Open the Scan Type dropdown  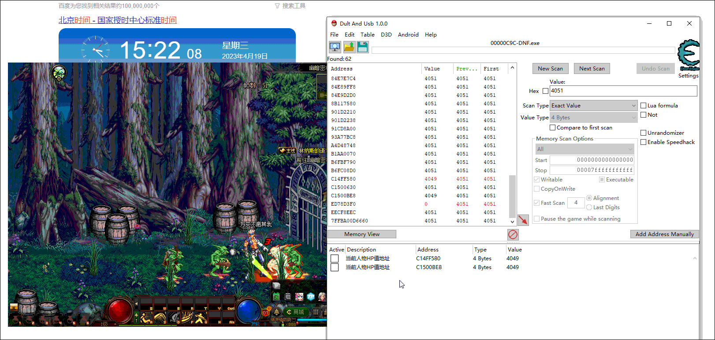[594, 106]
